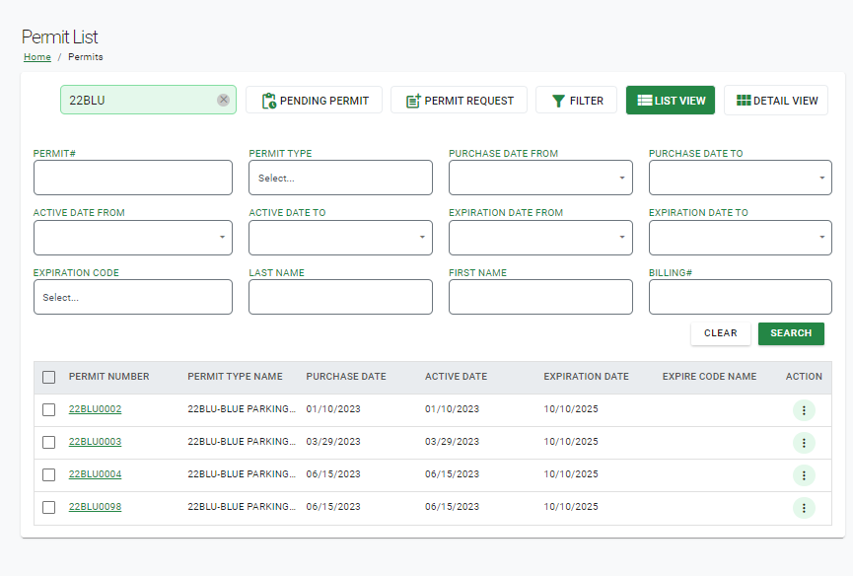The width and height of the screenshot is (853, 576).
Task: Sort by Permit Type Name column header
Action: [235, 377]
